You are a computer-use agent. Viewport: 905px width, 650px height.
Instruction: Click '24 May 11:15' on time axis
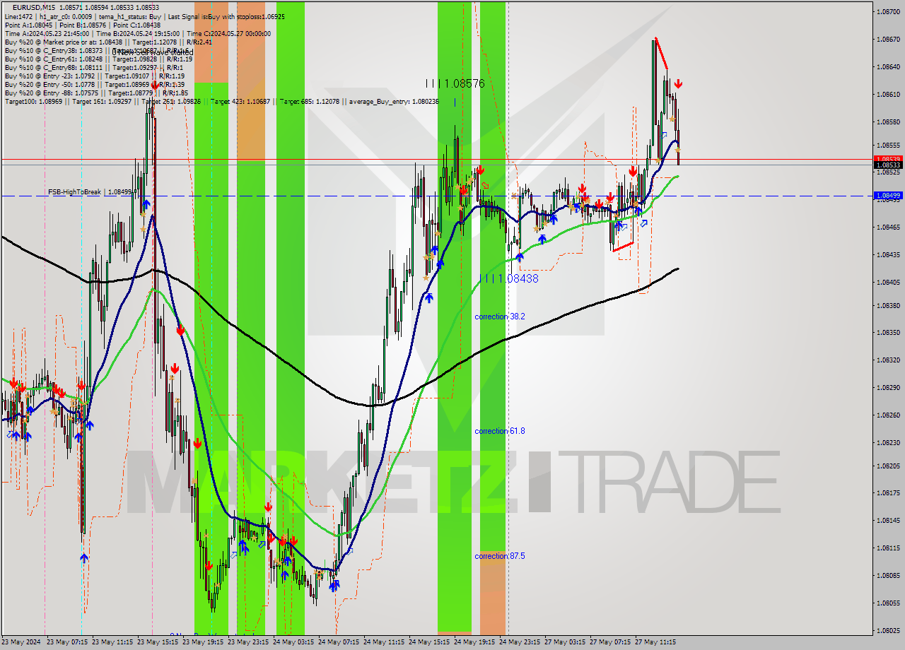[x=385, y=642]
